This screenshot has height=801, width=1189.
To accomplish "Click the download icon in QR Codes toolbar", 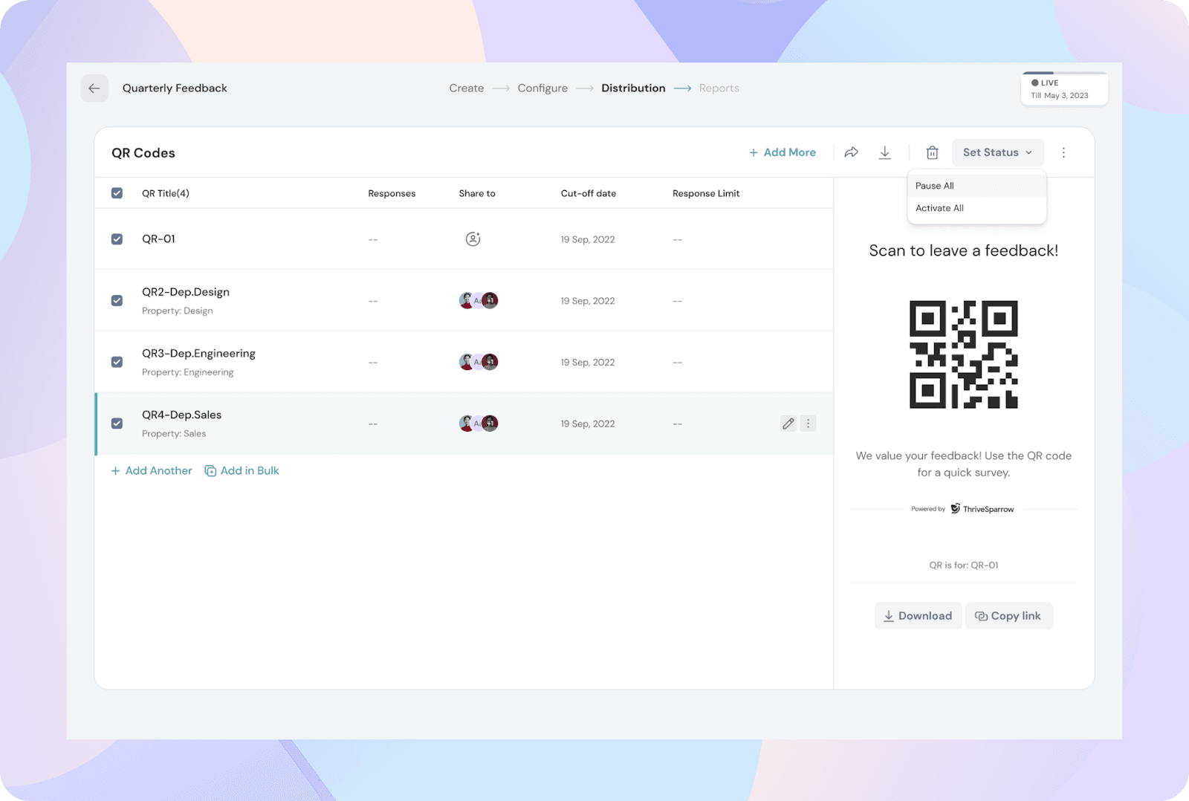I will 884,152.
